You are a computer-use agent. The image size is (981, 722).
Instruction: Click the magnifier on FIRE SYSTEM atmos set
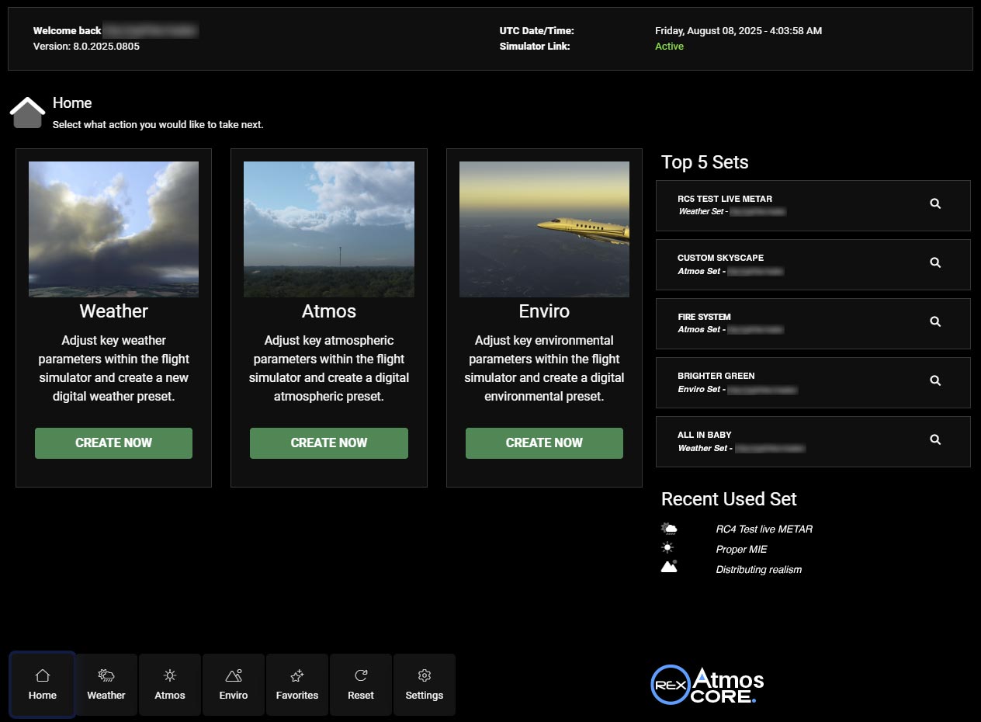point(934,322)
